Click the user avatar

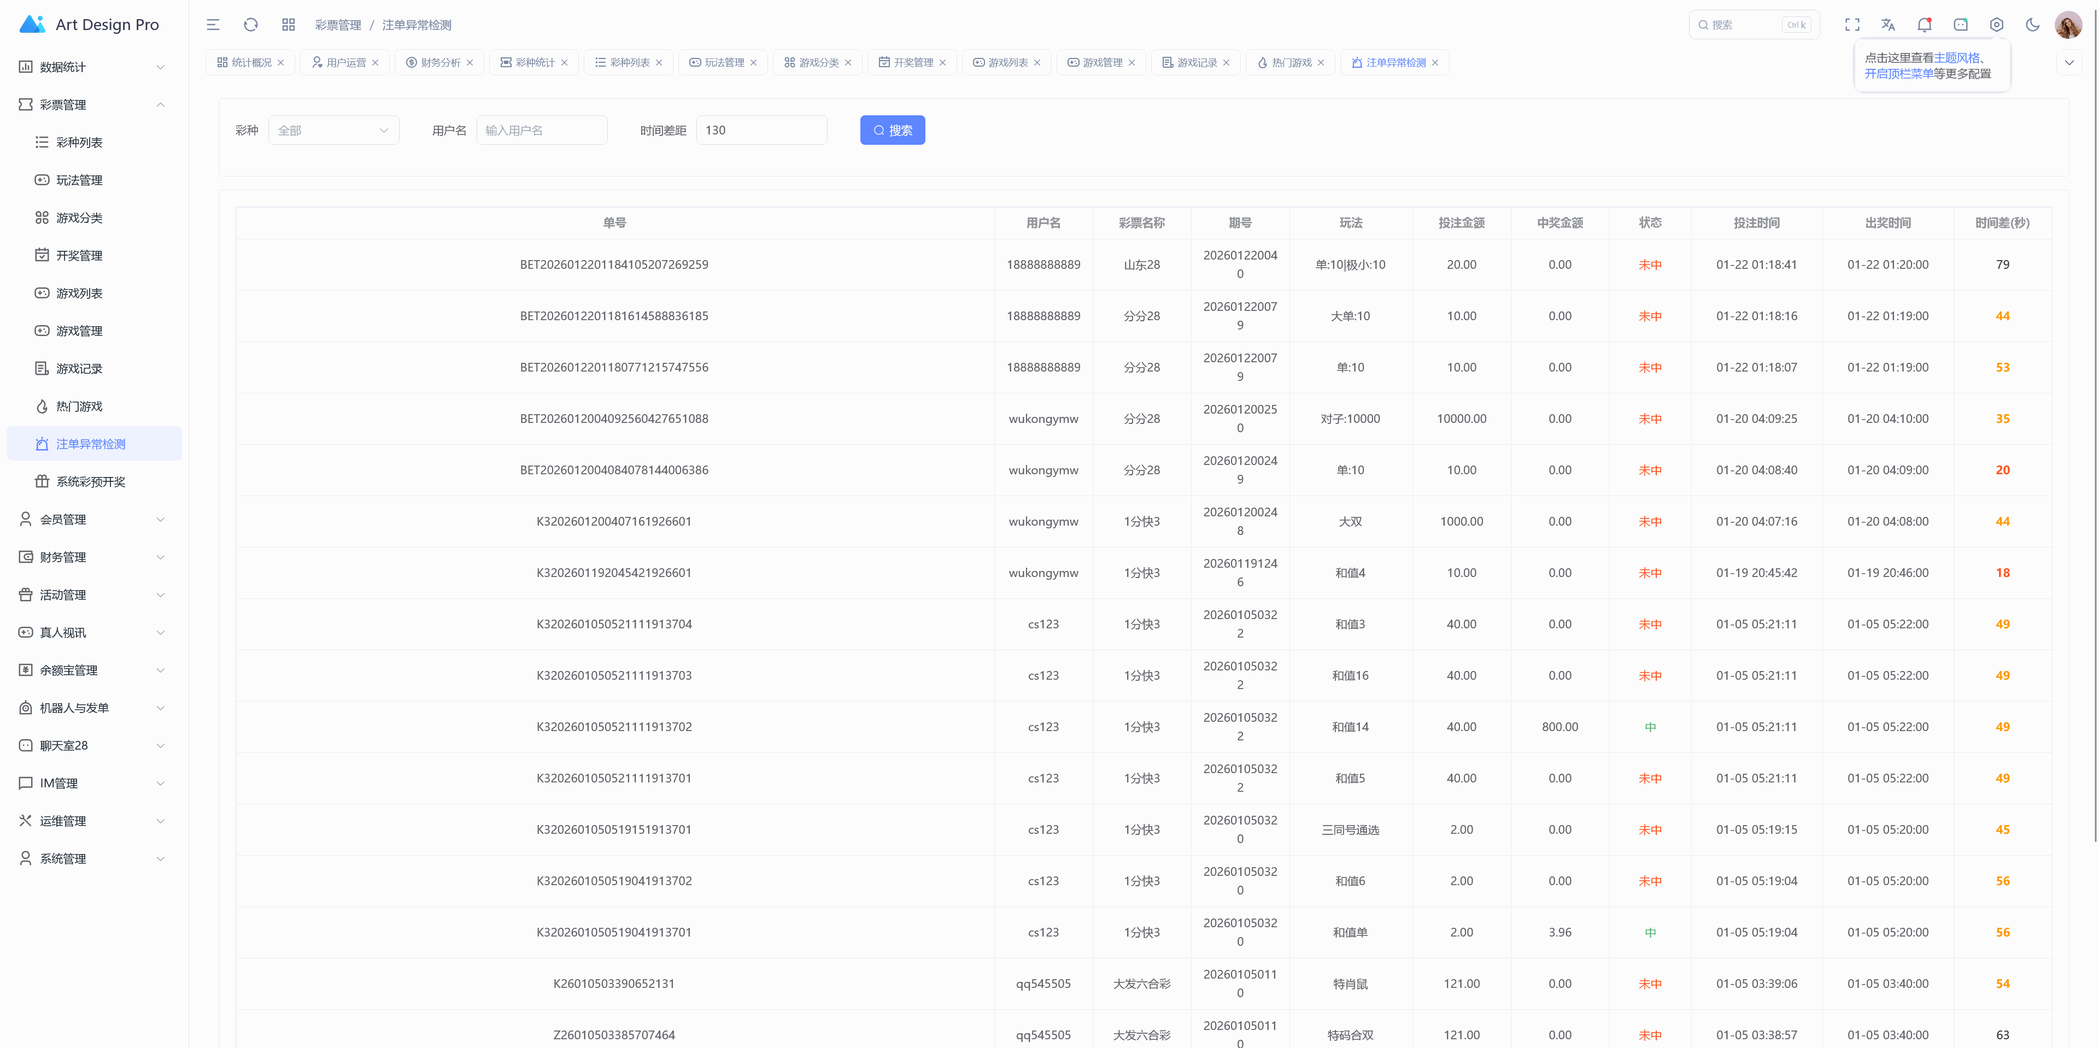pos(2068,25)
